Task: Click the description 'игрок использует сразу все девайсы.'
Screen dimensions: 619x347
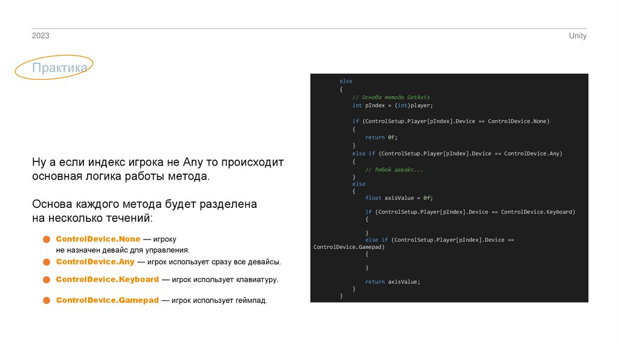Action: coord(214,262)
